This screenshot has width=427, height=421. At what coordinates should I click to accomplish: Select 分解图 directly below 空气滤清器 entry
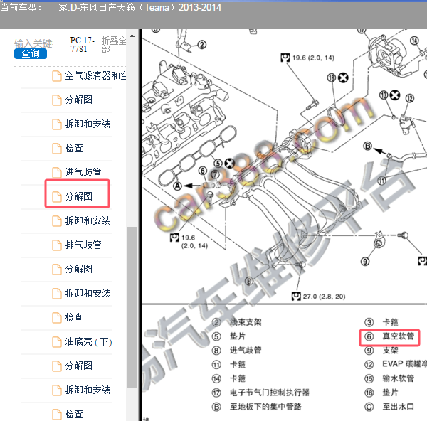[79, 100]
